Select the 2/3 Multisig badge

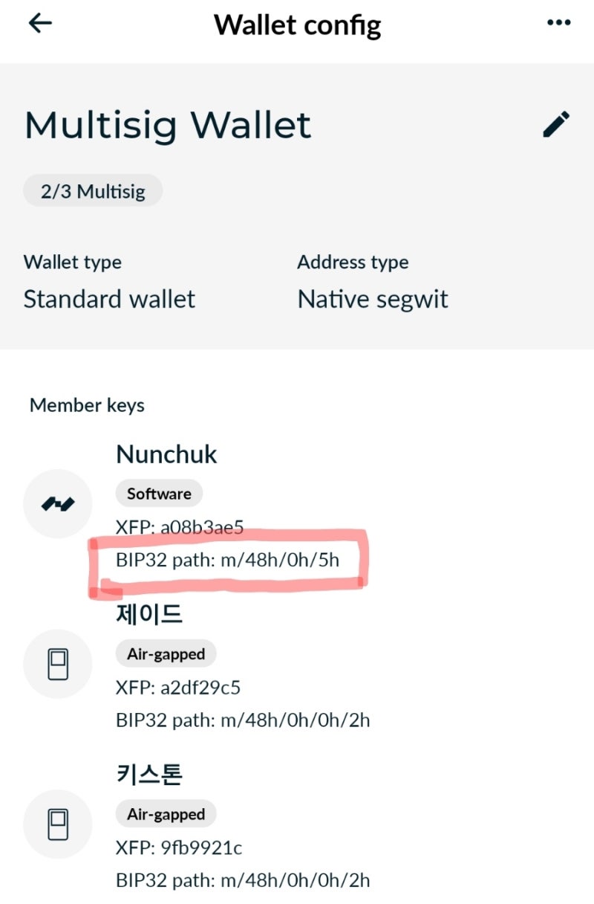(92, 190)
